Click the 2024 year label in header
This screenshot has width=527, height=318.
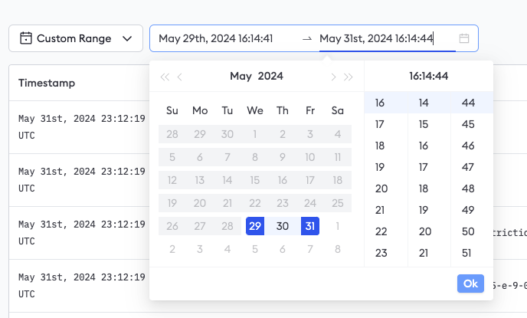pyautogui.click(x=270, y=76)
